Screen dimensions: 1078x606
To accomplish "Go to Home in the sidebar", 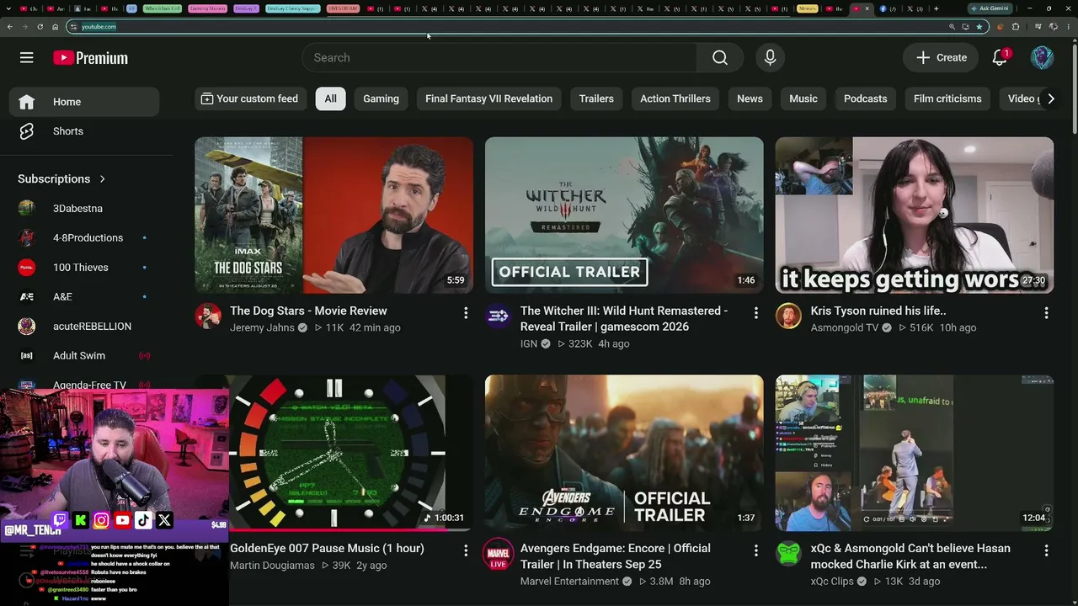I will coord(84,102).
